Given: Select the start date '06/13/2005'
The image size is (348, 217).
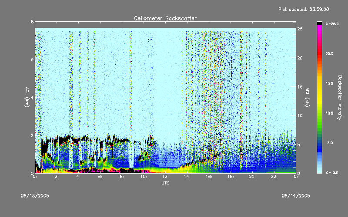Looking at the screenshot, I should 35,196.
